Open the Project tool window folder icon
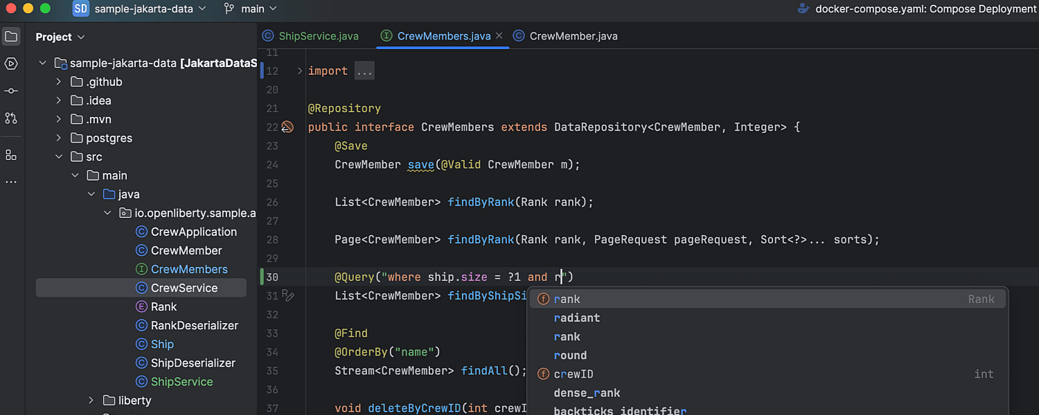This screenshot has height=415, width=1039. pos(11,37)
